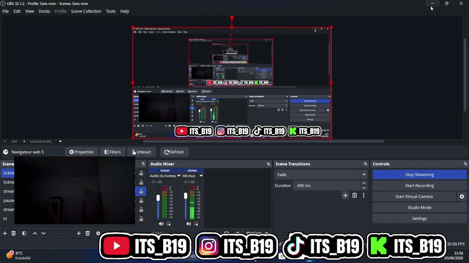The image size is (469, 263).
Task: Undock the Controls panel
Action: 465,164
